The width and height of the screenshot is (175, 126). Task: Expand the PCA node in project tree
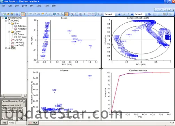pyautogui.click(x=6, y=48)
